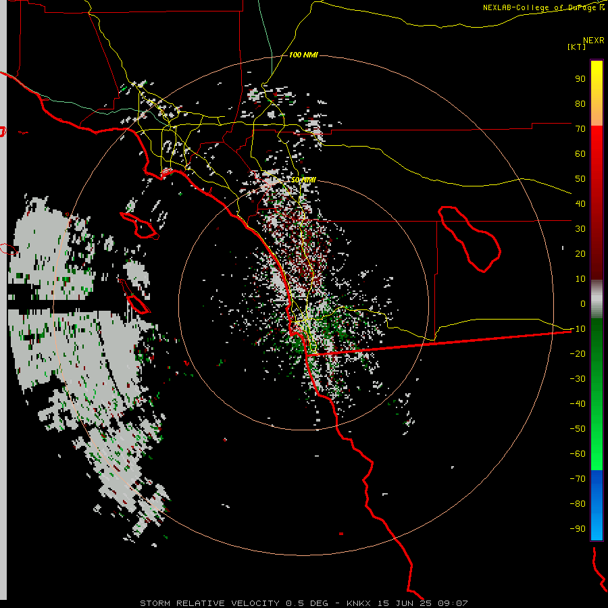The width and height of the screenshot is (608, 608).
Task: Click the -30 knot value on the color scale
Action: (578, 379)
